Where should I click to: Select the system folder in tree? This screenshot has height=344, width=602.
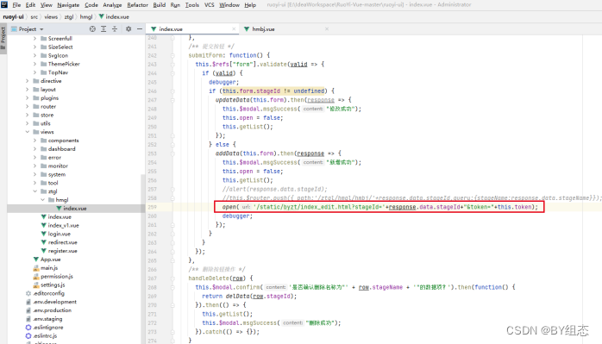[57, 174]
